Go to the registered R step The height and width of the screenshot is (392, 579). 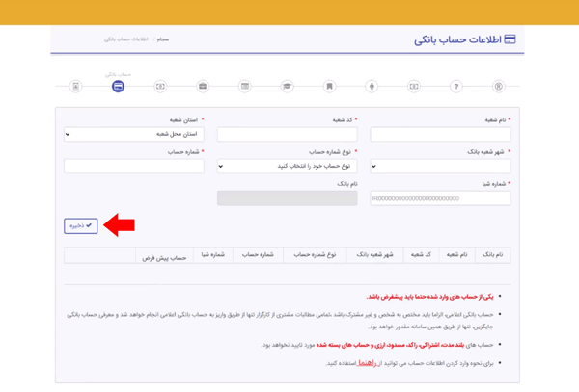[499, 87]
